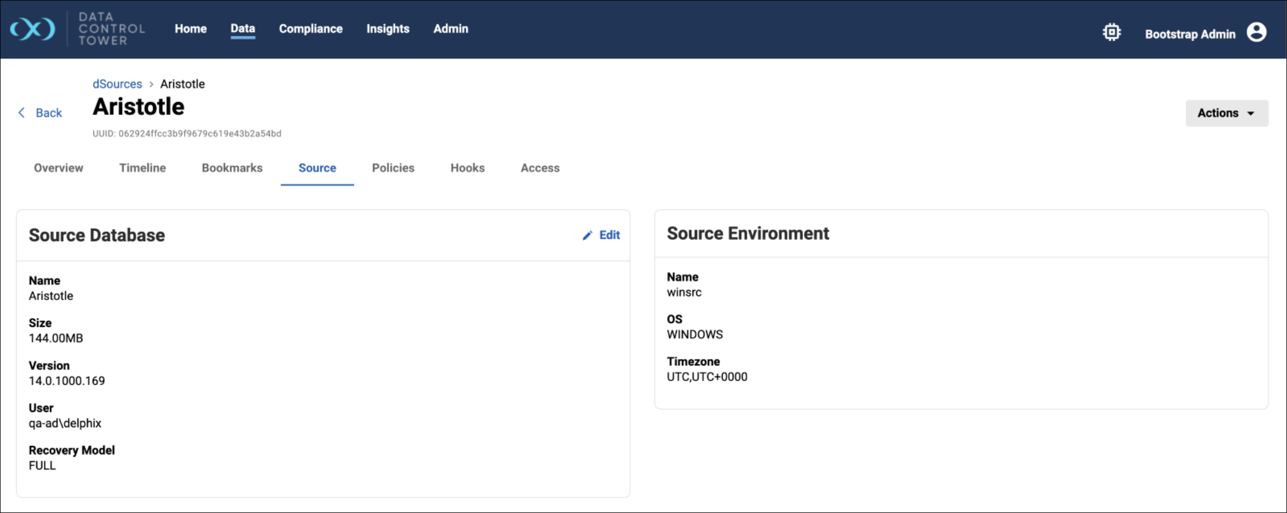Select the Source tab
The height and width of the screenshot is (513, 1287).
pyautogui.click(x=317, y=168)
